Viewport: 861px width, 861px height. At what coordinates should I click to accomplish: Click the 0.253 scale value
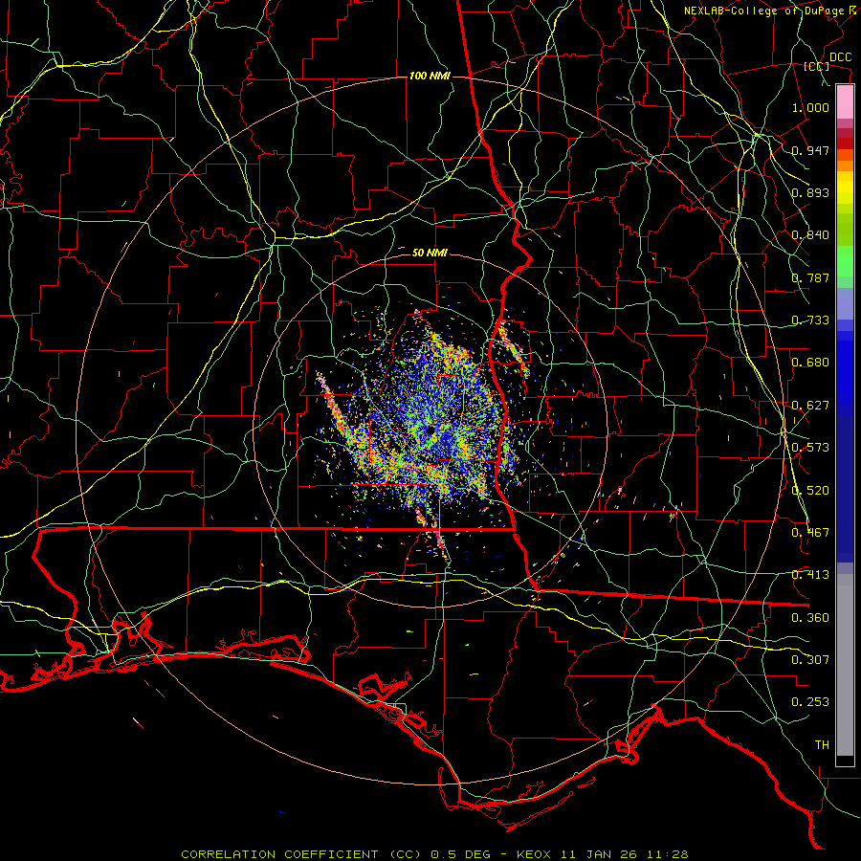click(810, 702)
